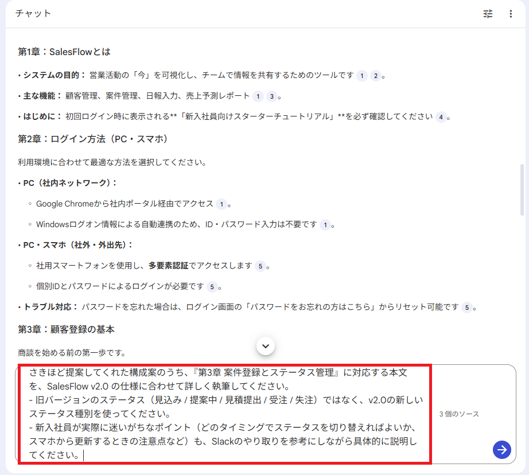Click the 'チャット' panel title

[x=33, y=13]
